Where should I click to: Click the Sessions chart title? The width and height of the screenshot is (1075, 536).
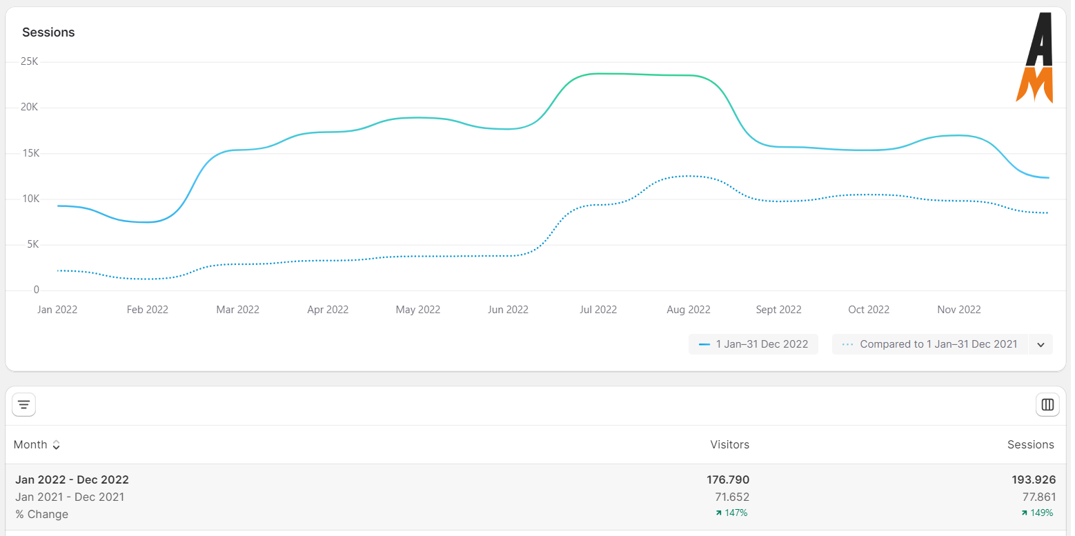pyautogui.click(x=48, y=32)
